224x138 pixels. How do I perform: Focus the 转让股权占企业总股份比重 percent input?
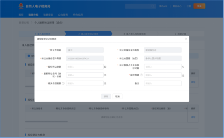tap(163, 67)
